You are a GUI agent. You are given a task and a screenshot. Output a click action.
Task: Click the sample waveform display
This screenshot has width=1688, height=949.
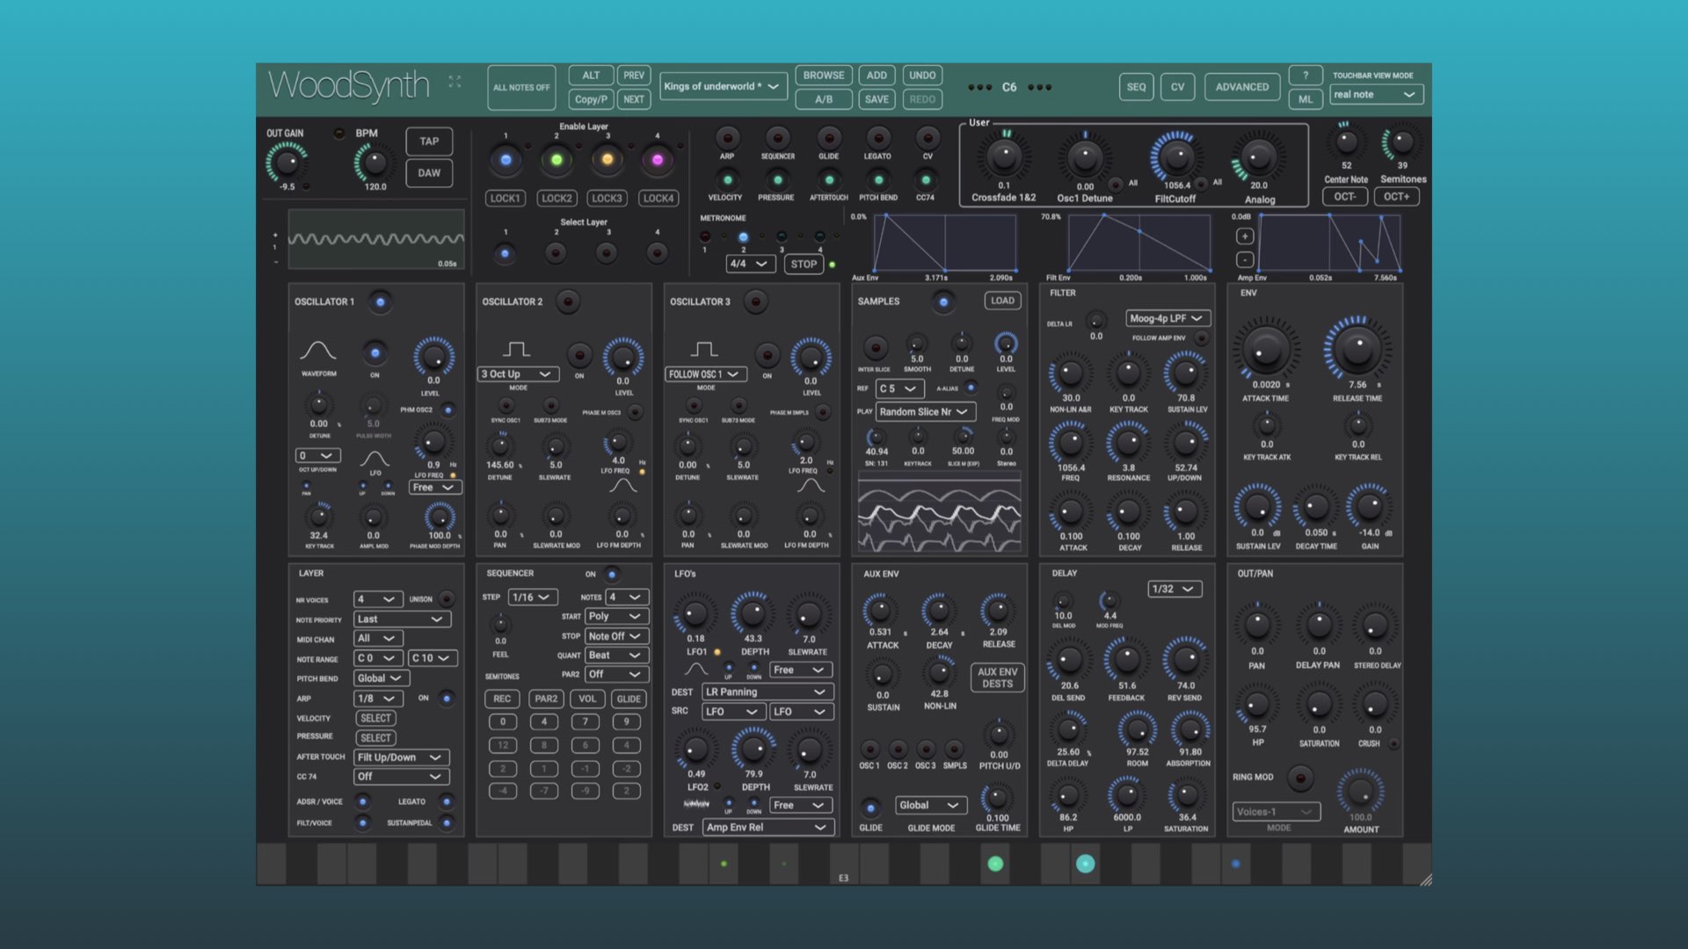coord(940,513)
